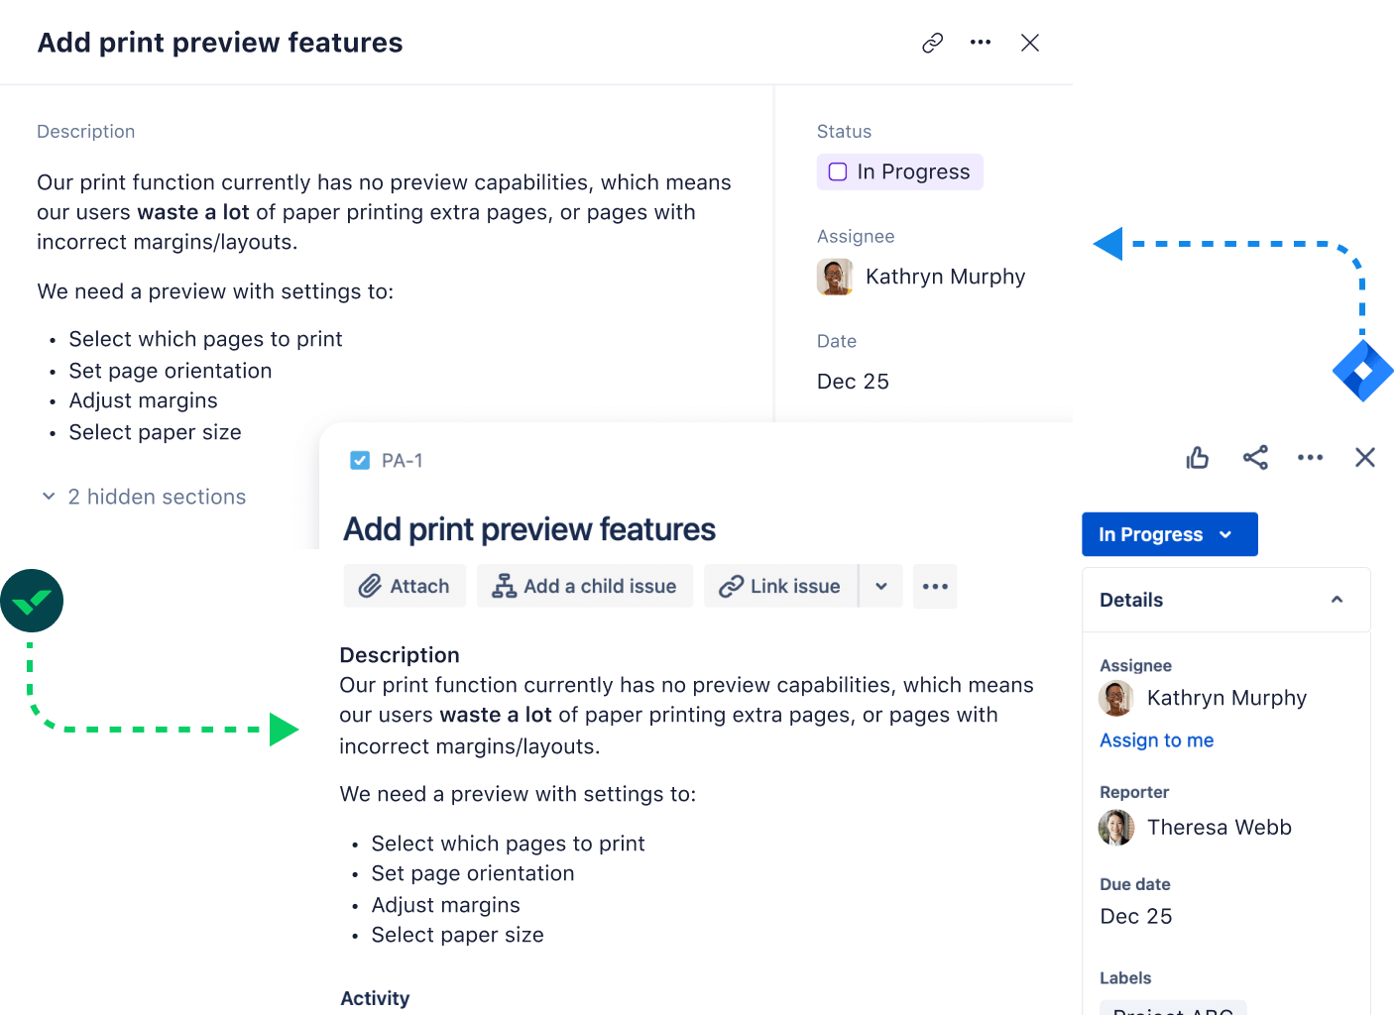This screenshot has width=1396, height=1015.
Task: Toggle the In Progress status checkbox
Action: pos(838,171)
